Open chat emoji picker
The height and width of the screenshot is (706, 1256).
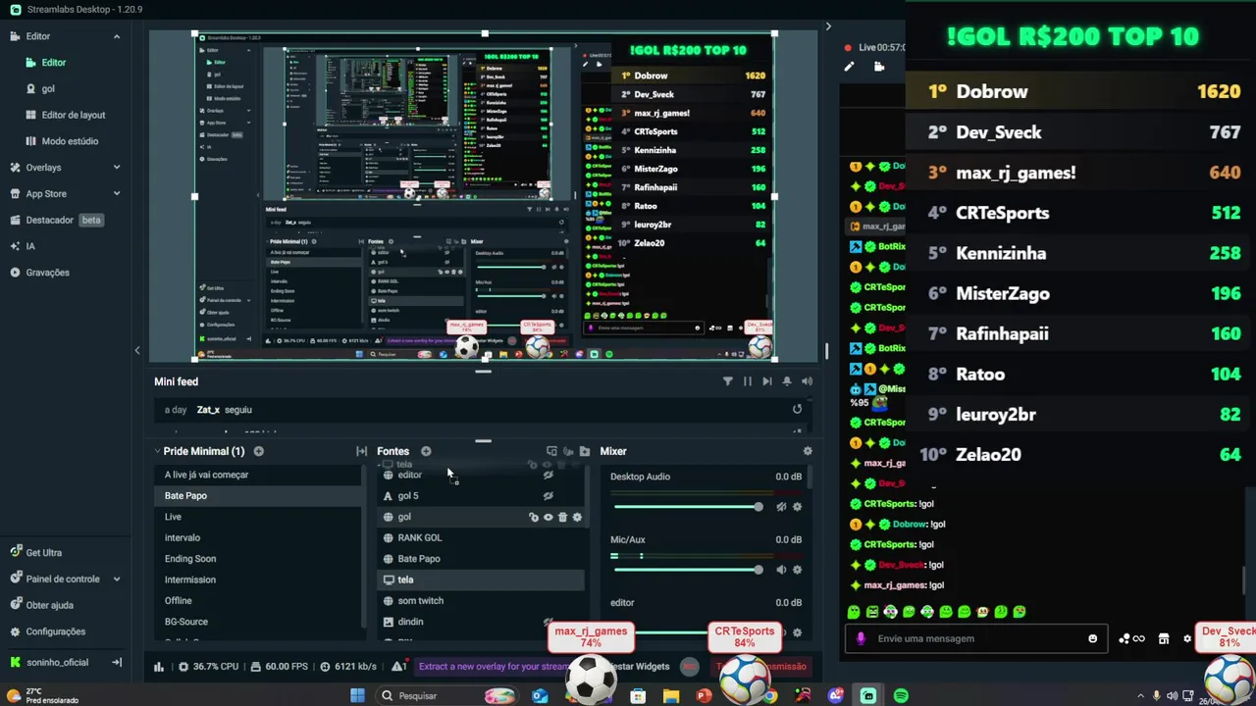[x=1092, y=638]
